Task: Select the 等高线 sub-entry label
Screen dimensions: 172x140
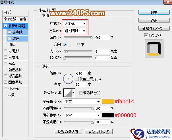Action: point(17,32)
